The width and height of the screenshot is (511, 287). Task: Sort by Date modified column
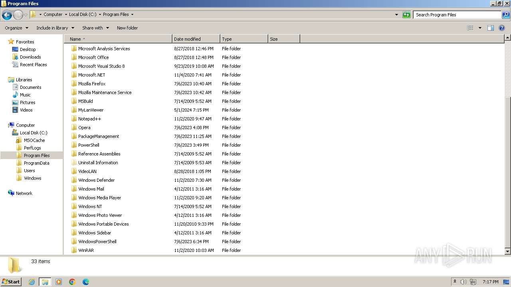(196, 39)
